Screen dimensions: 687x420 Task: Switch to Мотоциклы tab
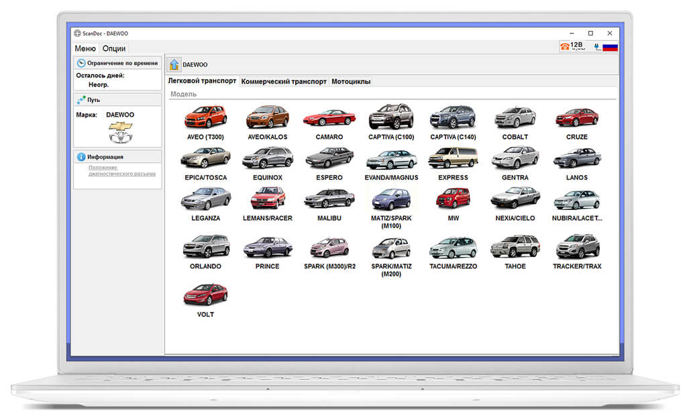tap(351, 81)
